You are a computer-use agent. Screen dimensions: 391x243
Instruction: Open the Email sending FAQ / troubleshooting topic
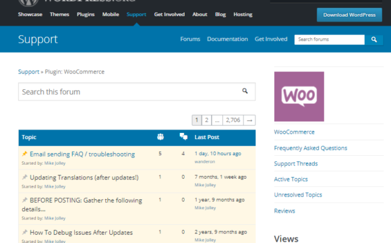pos(82,154)
